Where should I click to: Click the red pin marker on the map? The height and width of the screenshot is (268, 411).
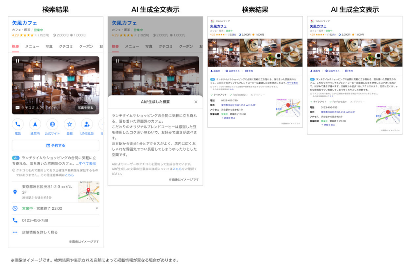pos(88,190)
